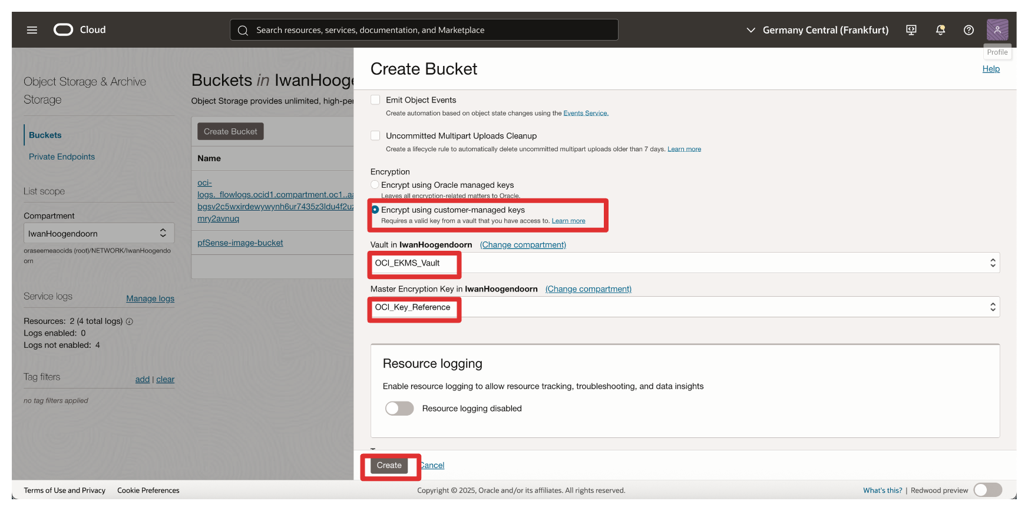The image size is (1028, 511).
Task: Expand the Germany Central (Frankfurt) region selector
Action: coord(817,30)
